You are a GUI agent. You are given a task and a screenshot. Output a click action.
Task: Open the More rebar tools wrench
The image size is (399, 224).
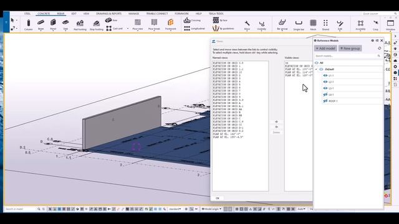(247, 25)
